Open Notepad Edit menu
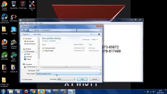167x94 pixels. click(25, 23)
